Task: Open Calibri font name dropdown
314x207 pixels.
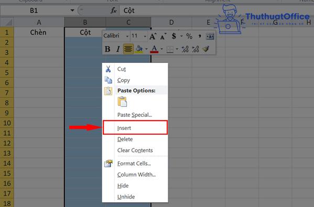Action: pos(127,36)
